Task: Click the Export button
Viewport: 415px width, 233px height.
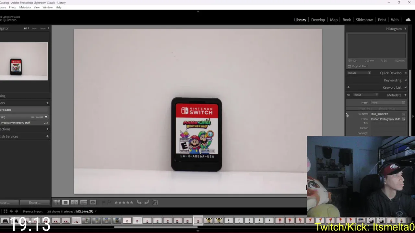Action: point(35,203)
